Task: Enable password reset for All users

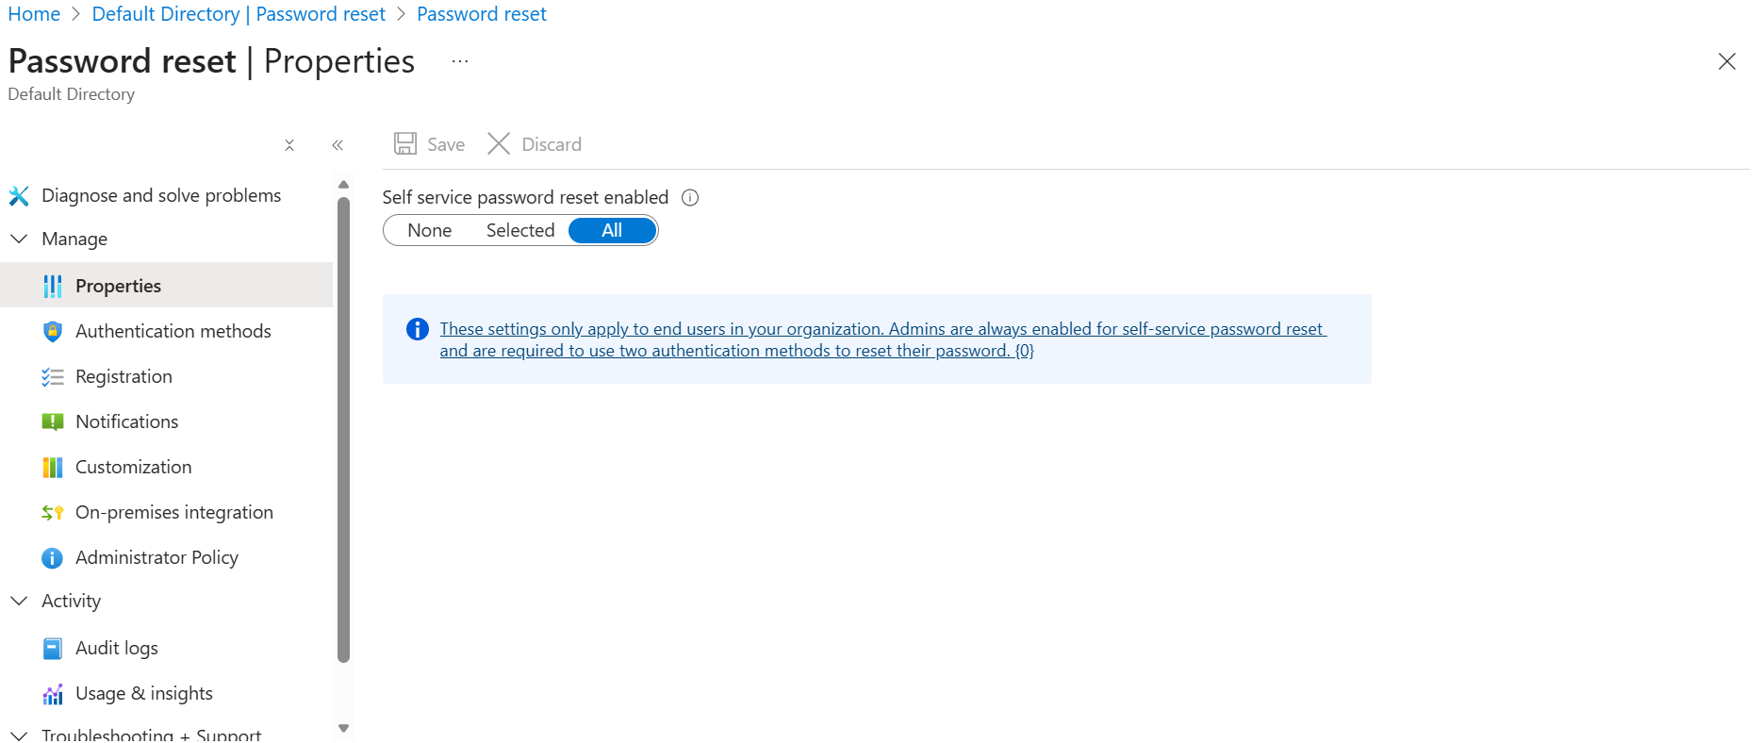Action: click(612, 231)
